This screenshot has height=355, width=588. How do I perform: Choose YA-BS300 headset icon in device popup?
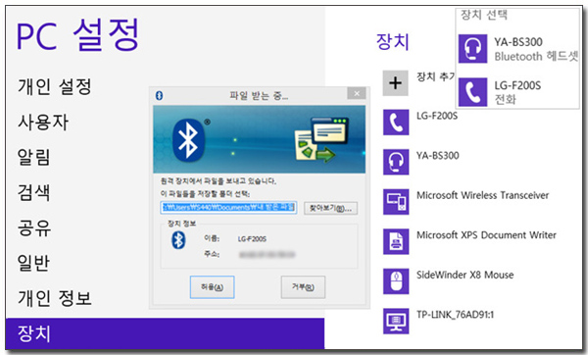[x=473, y=48]
